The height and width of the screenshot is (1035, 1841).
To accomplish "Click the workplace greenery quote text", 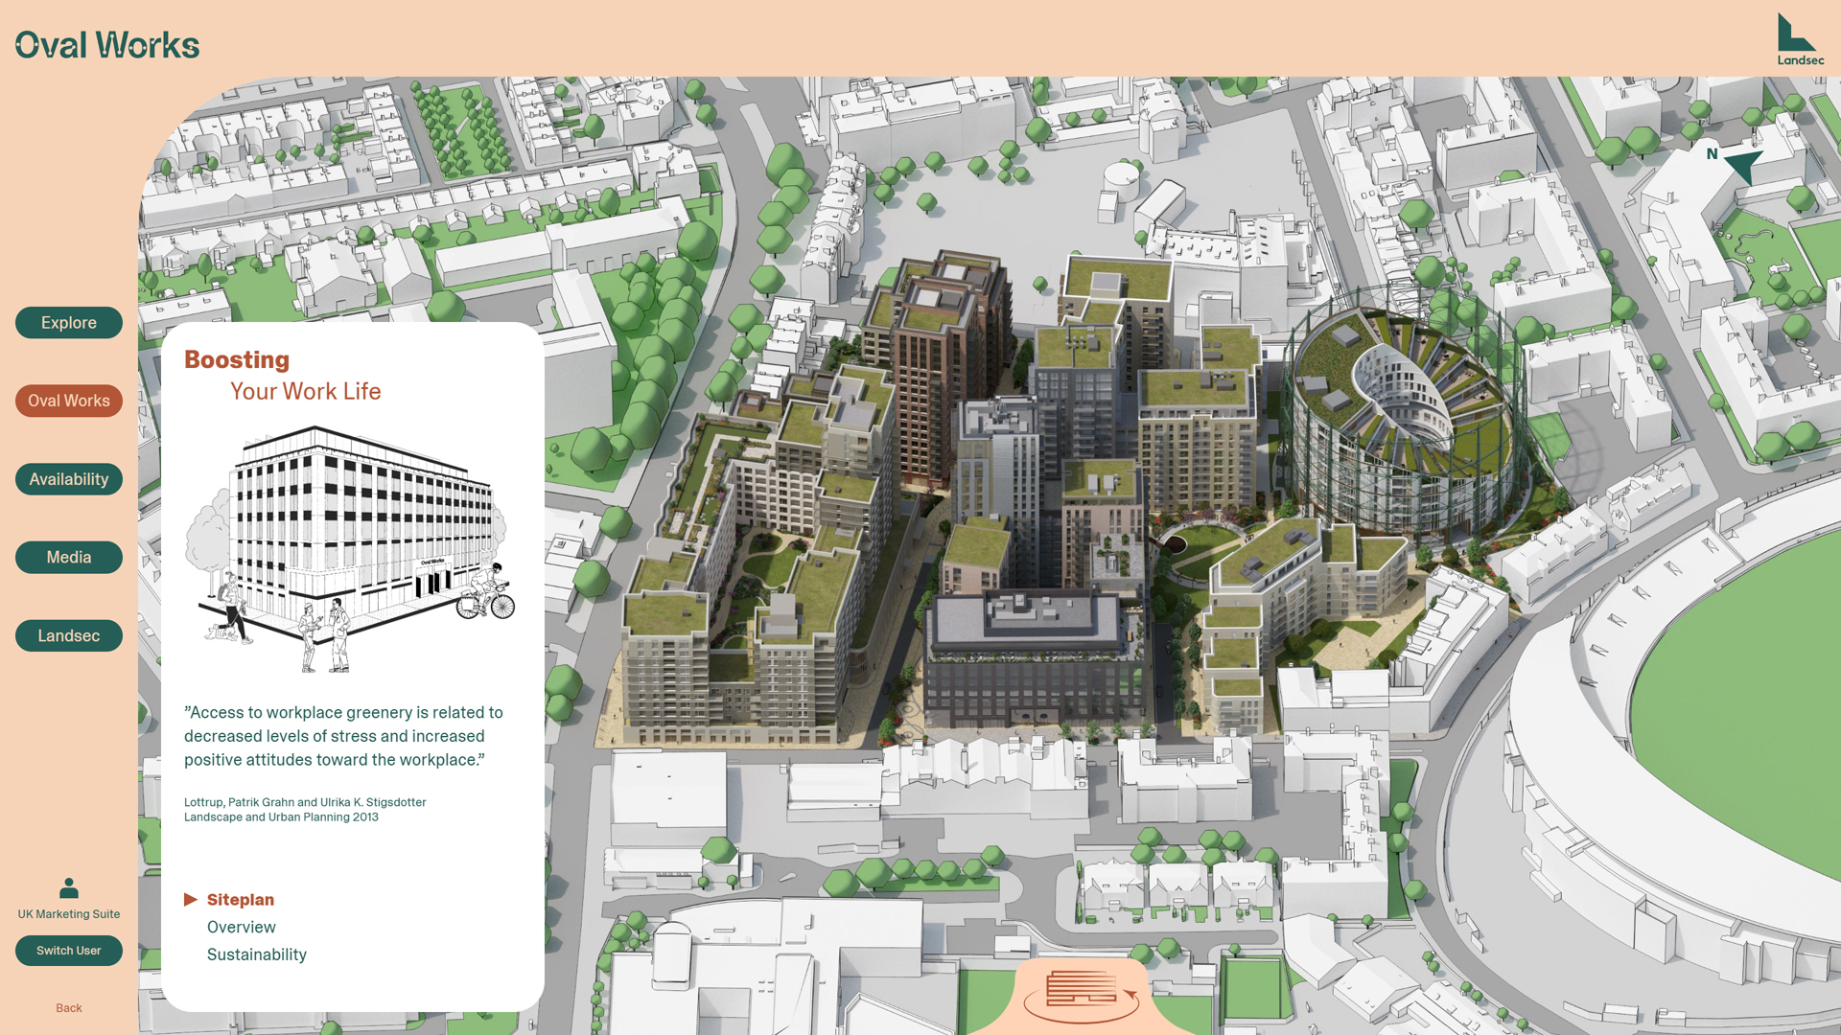I will (x=343, y=736).
